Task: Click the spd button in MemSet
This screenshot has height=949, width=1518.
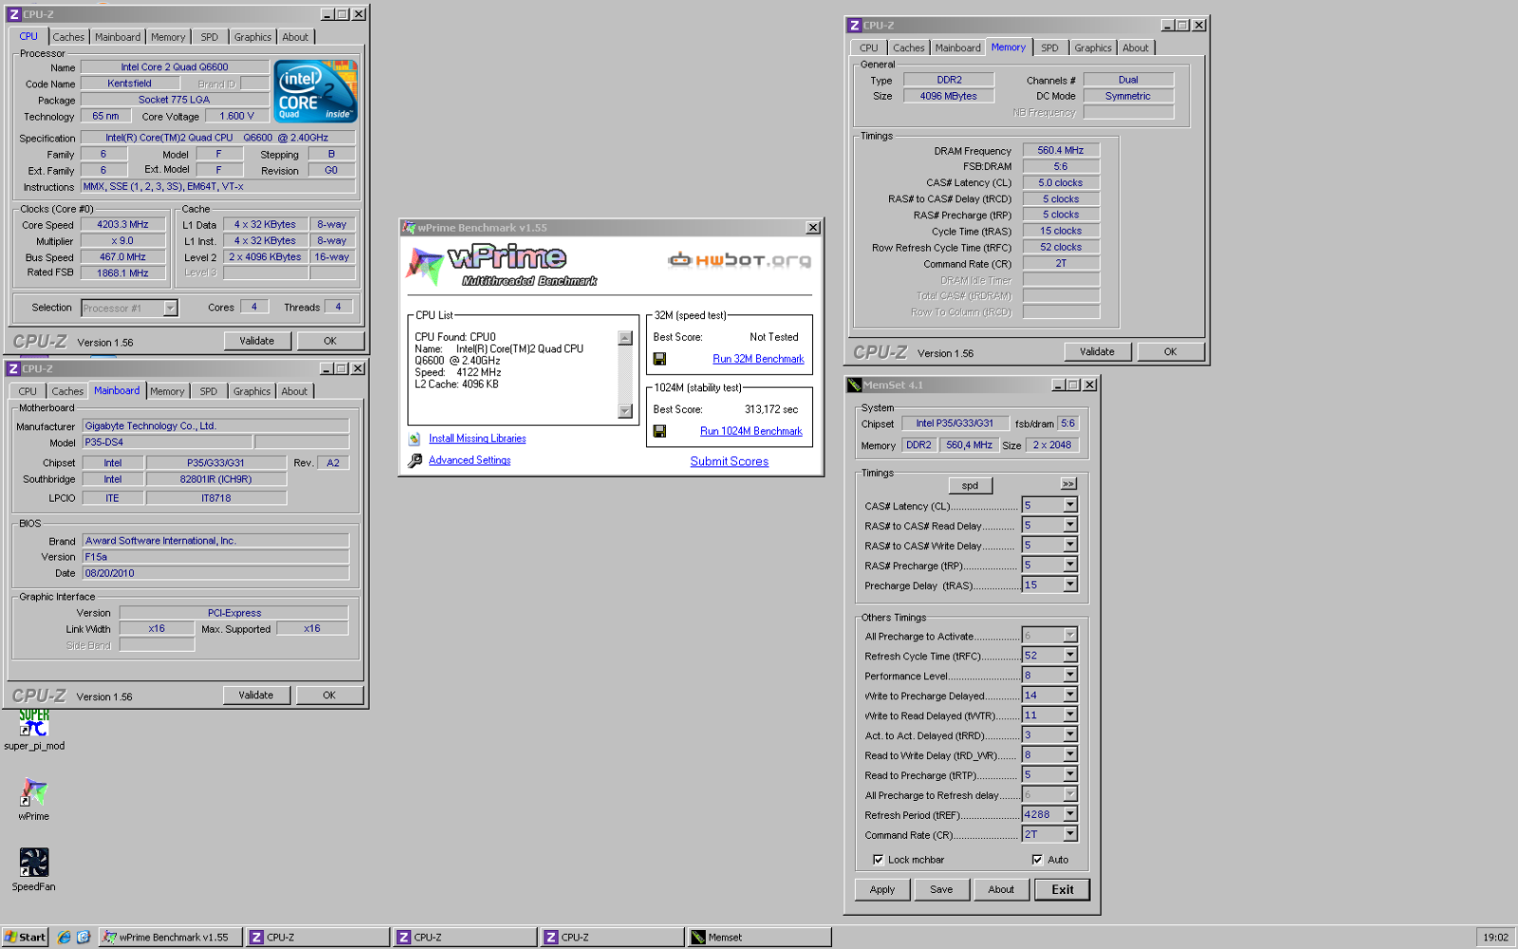Action: [x=970, y=485]
